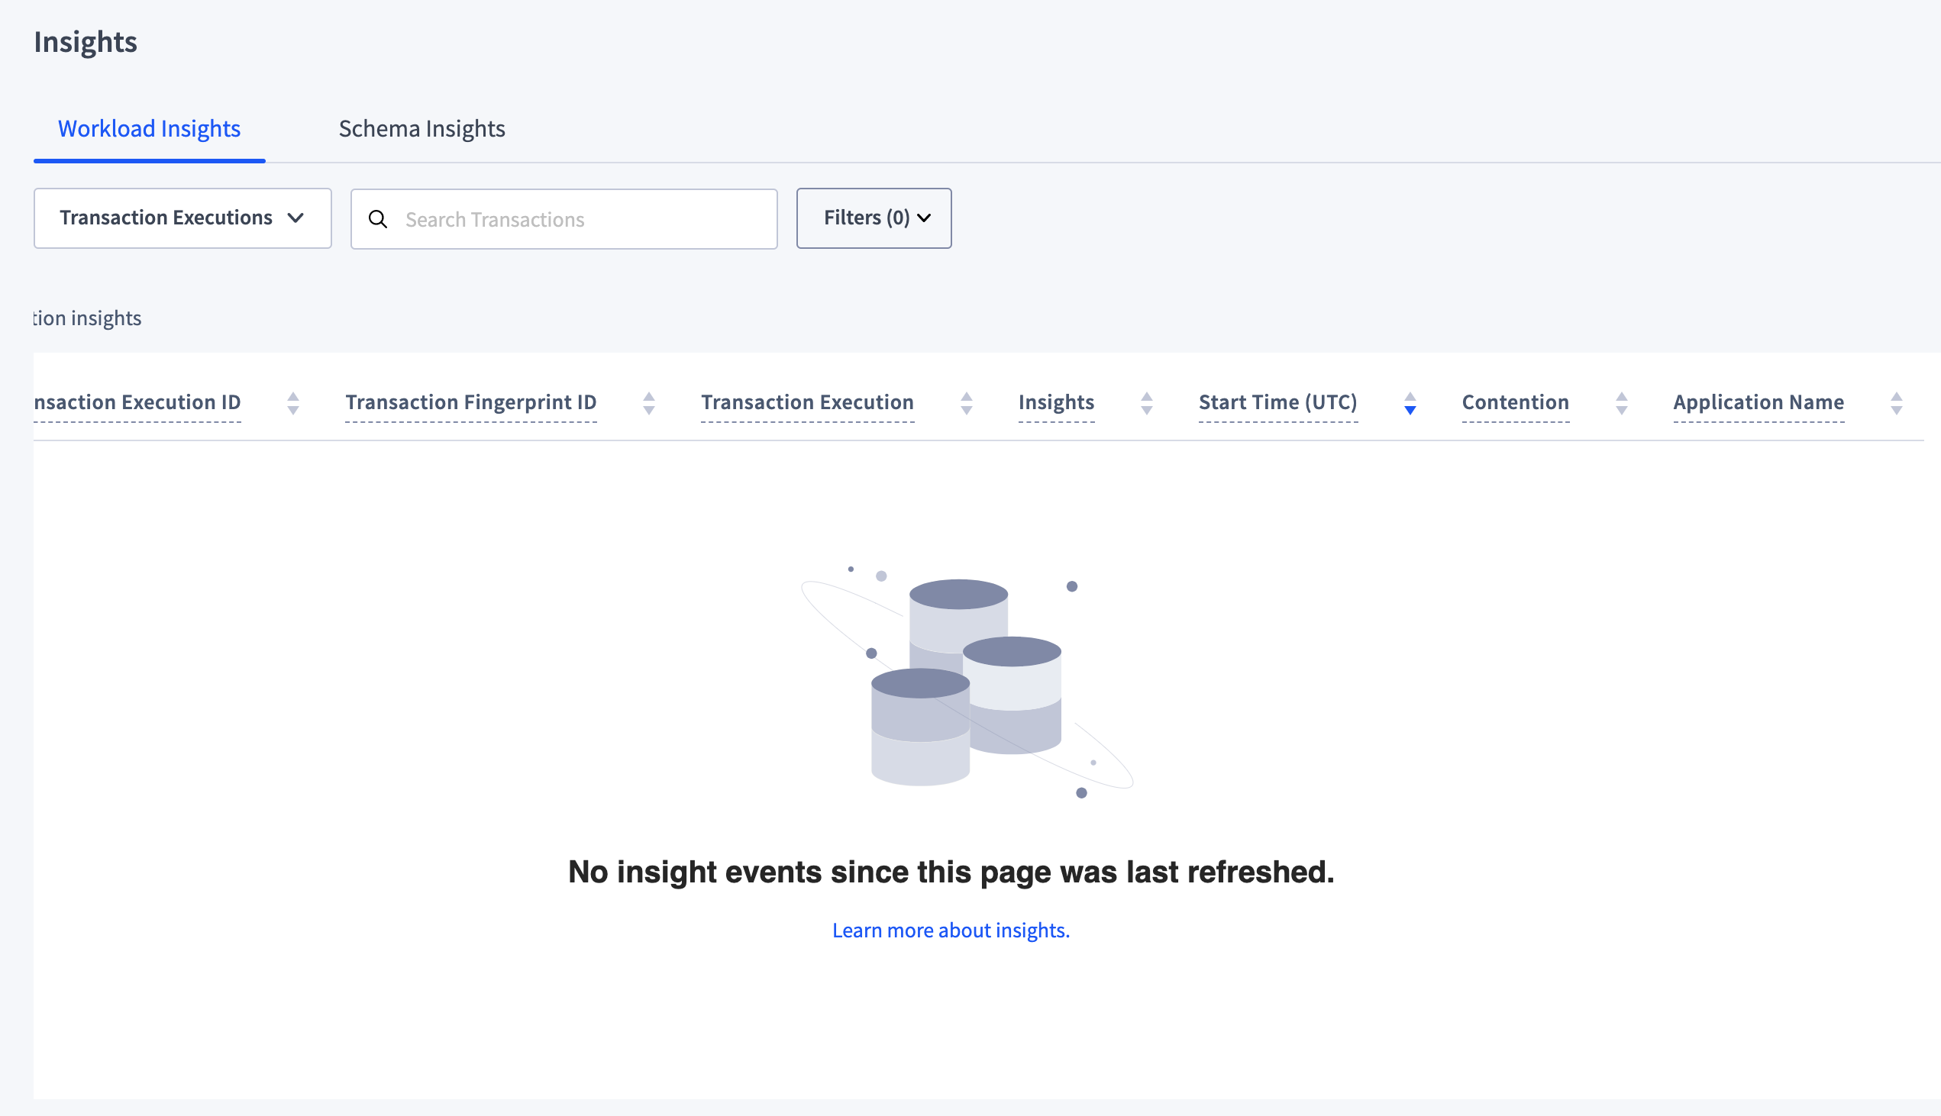
Task: Click the search magnifier icon
Action: pyautogui.click(x=379, y=219)
